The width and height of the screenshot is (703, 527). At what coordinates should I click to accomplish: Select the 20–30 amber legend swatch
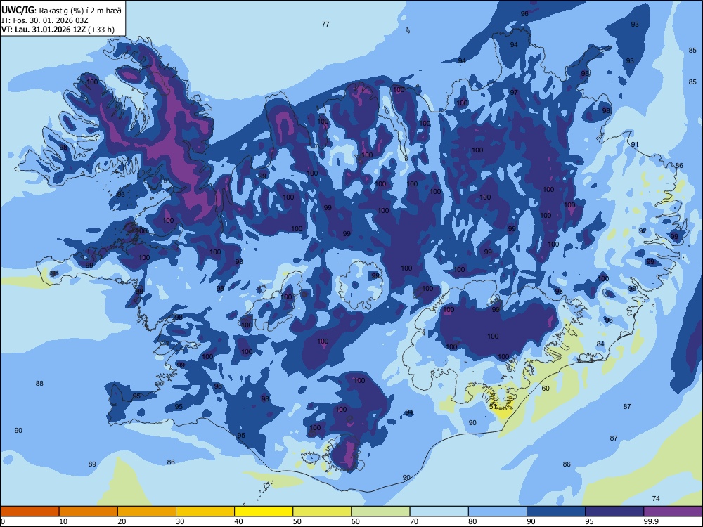[147, 512]
